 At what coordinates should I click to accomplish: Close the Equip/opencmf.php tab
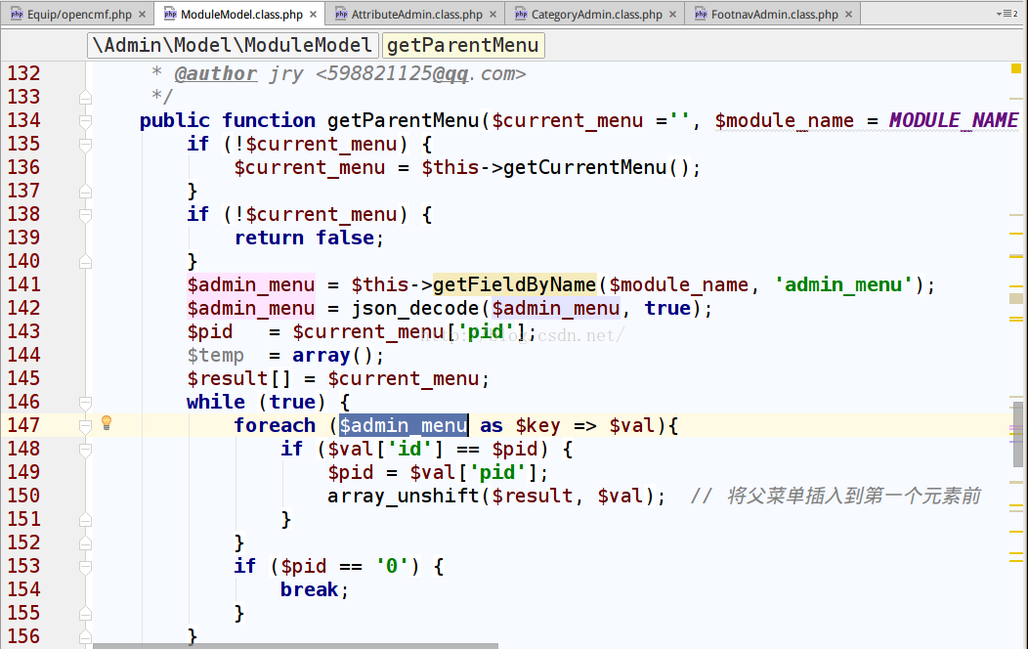[x=142, y=14]
